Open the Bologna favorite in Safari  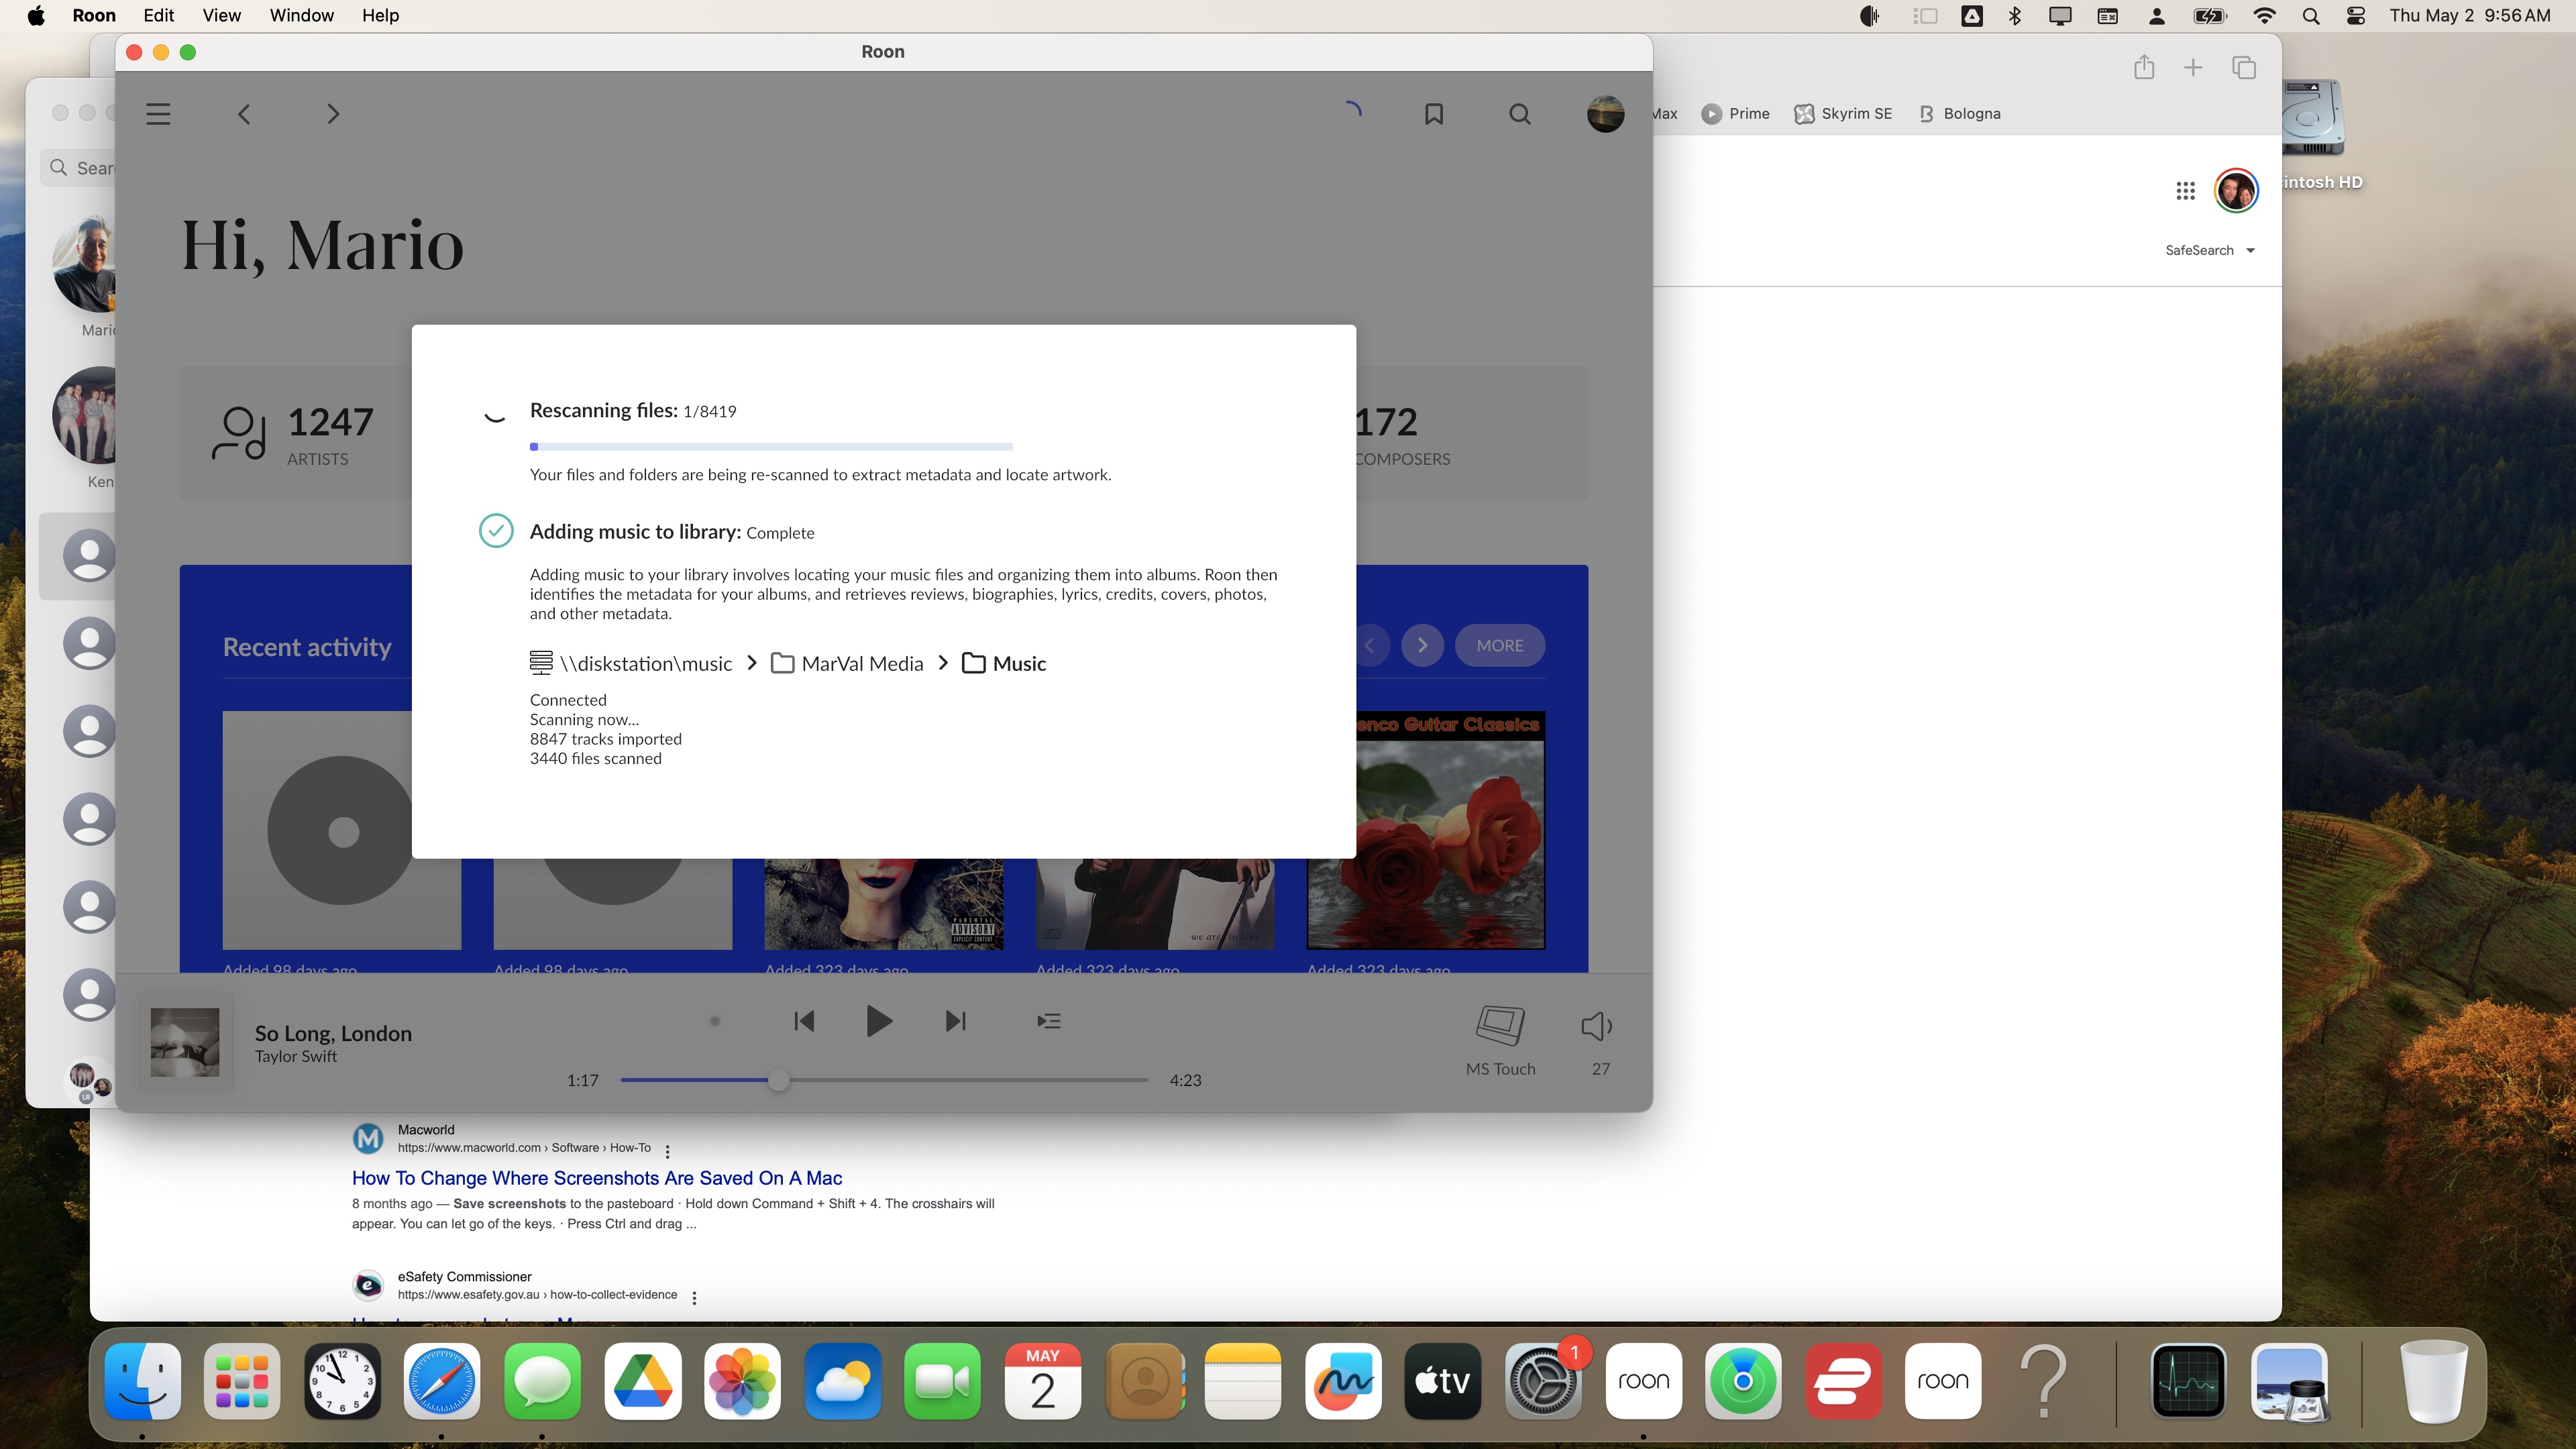[1959, 113]
